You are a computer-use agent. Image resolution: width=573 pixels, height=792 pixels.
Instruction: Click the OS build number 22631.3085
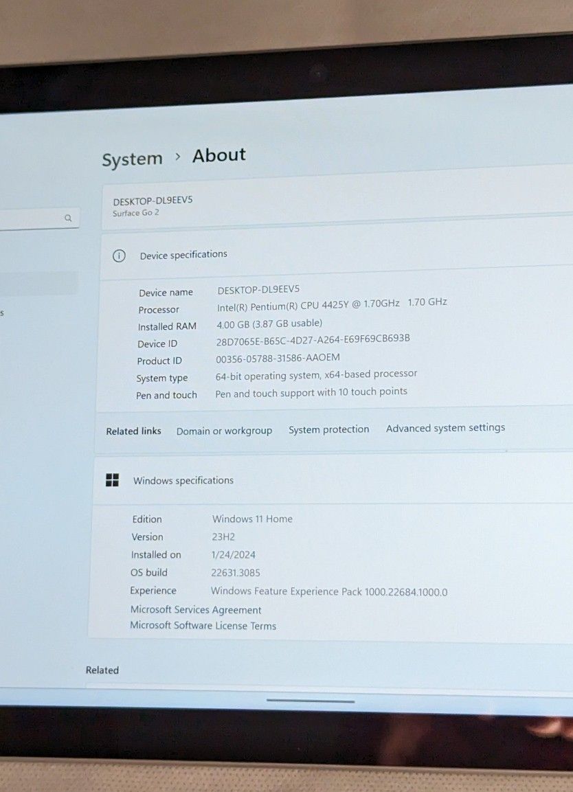(236, 572)
